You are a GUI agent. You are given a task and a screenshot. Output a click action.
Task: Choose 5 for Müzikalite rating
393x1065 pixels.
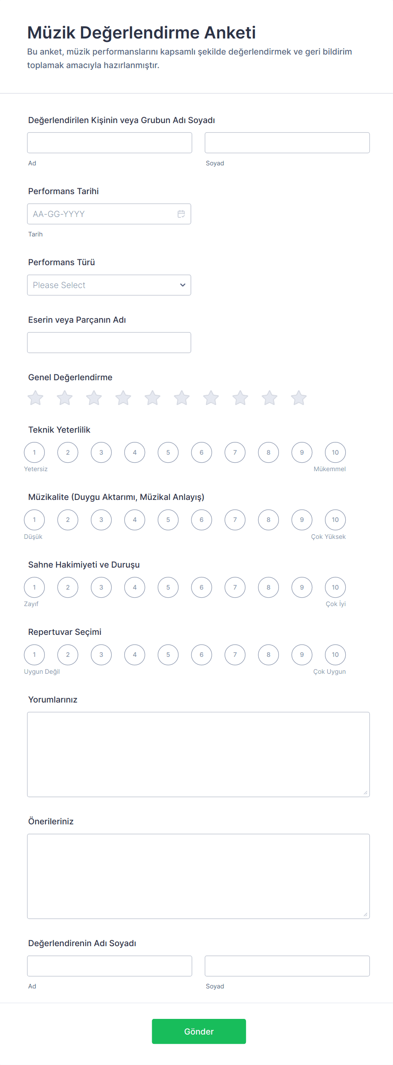(168, 520)
